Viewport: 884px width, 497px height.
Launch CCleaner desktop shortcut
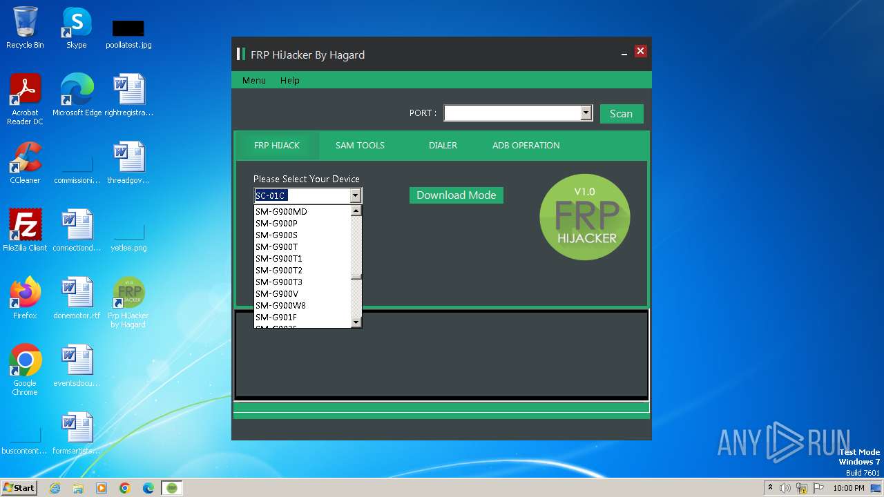click(25, 163)
